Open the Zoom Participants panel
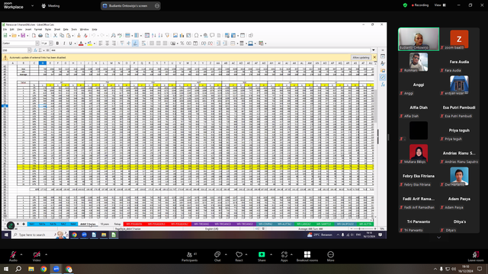488x274 pixels. click(190, 256)
